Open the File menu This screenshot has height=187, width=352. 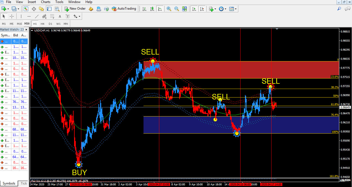point(9,2)
